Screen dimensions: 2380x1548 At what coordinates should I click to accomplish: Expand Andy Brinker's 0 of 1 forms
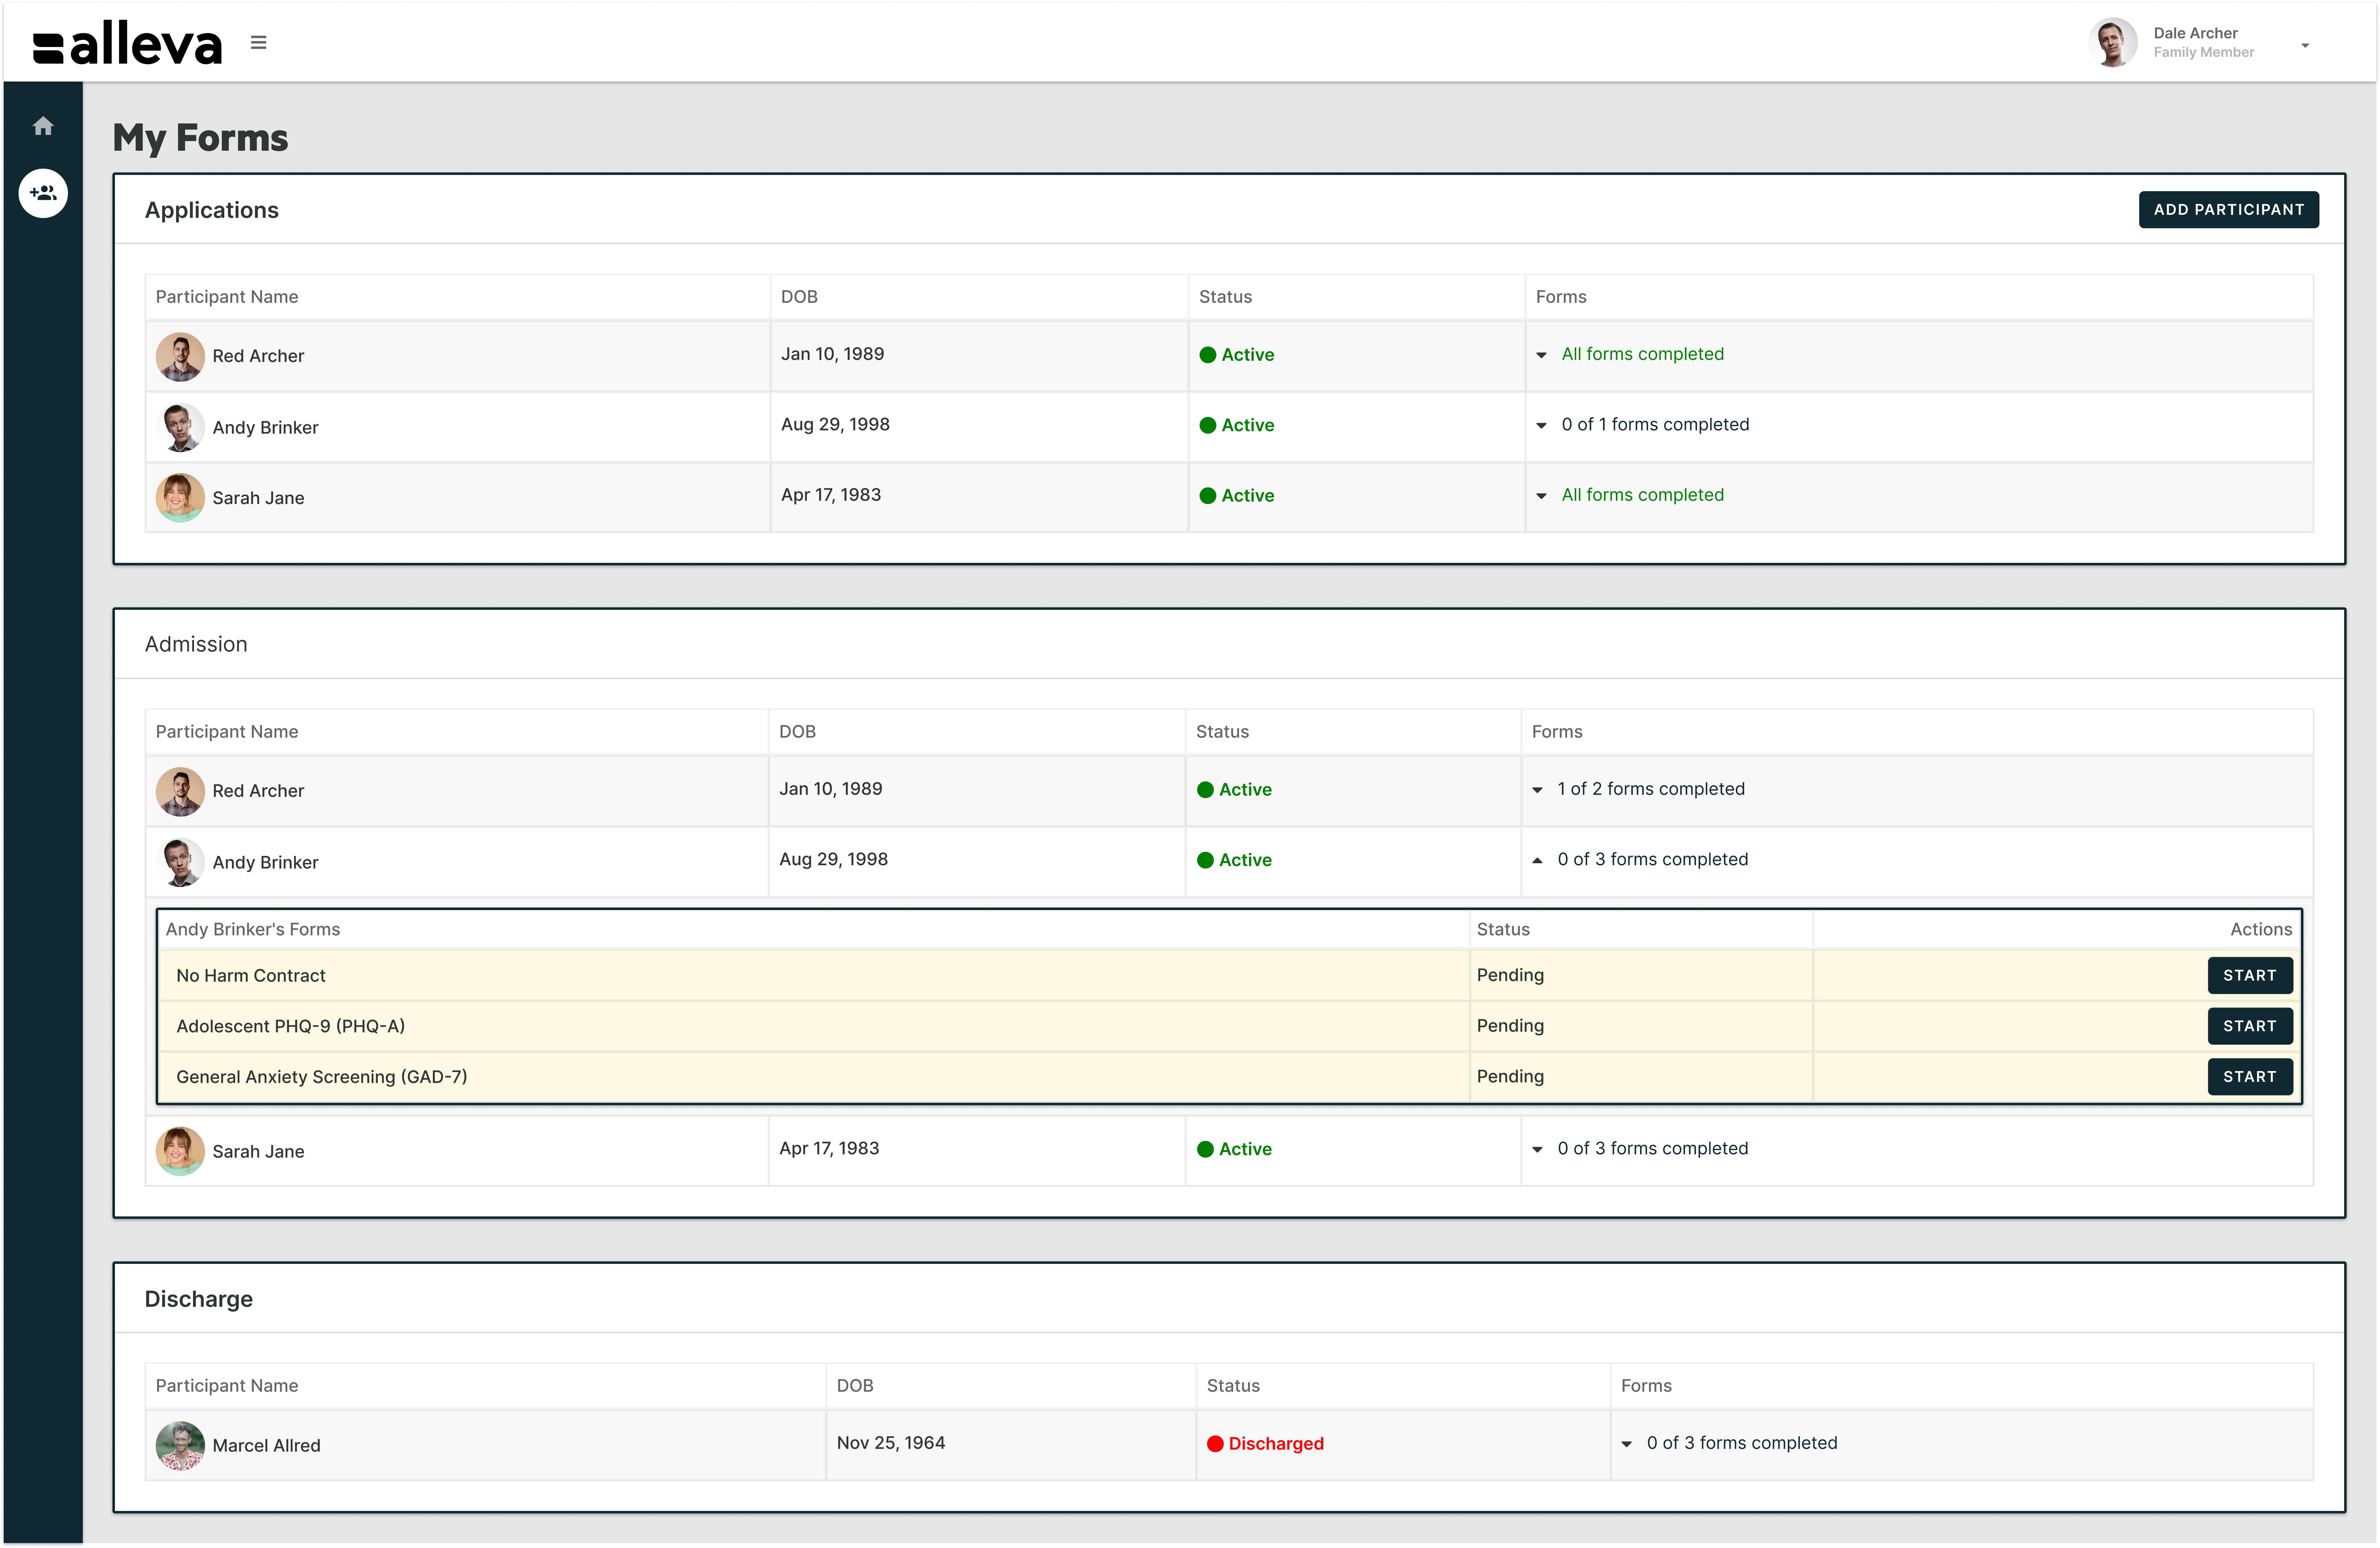(x=1541, y=425)
